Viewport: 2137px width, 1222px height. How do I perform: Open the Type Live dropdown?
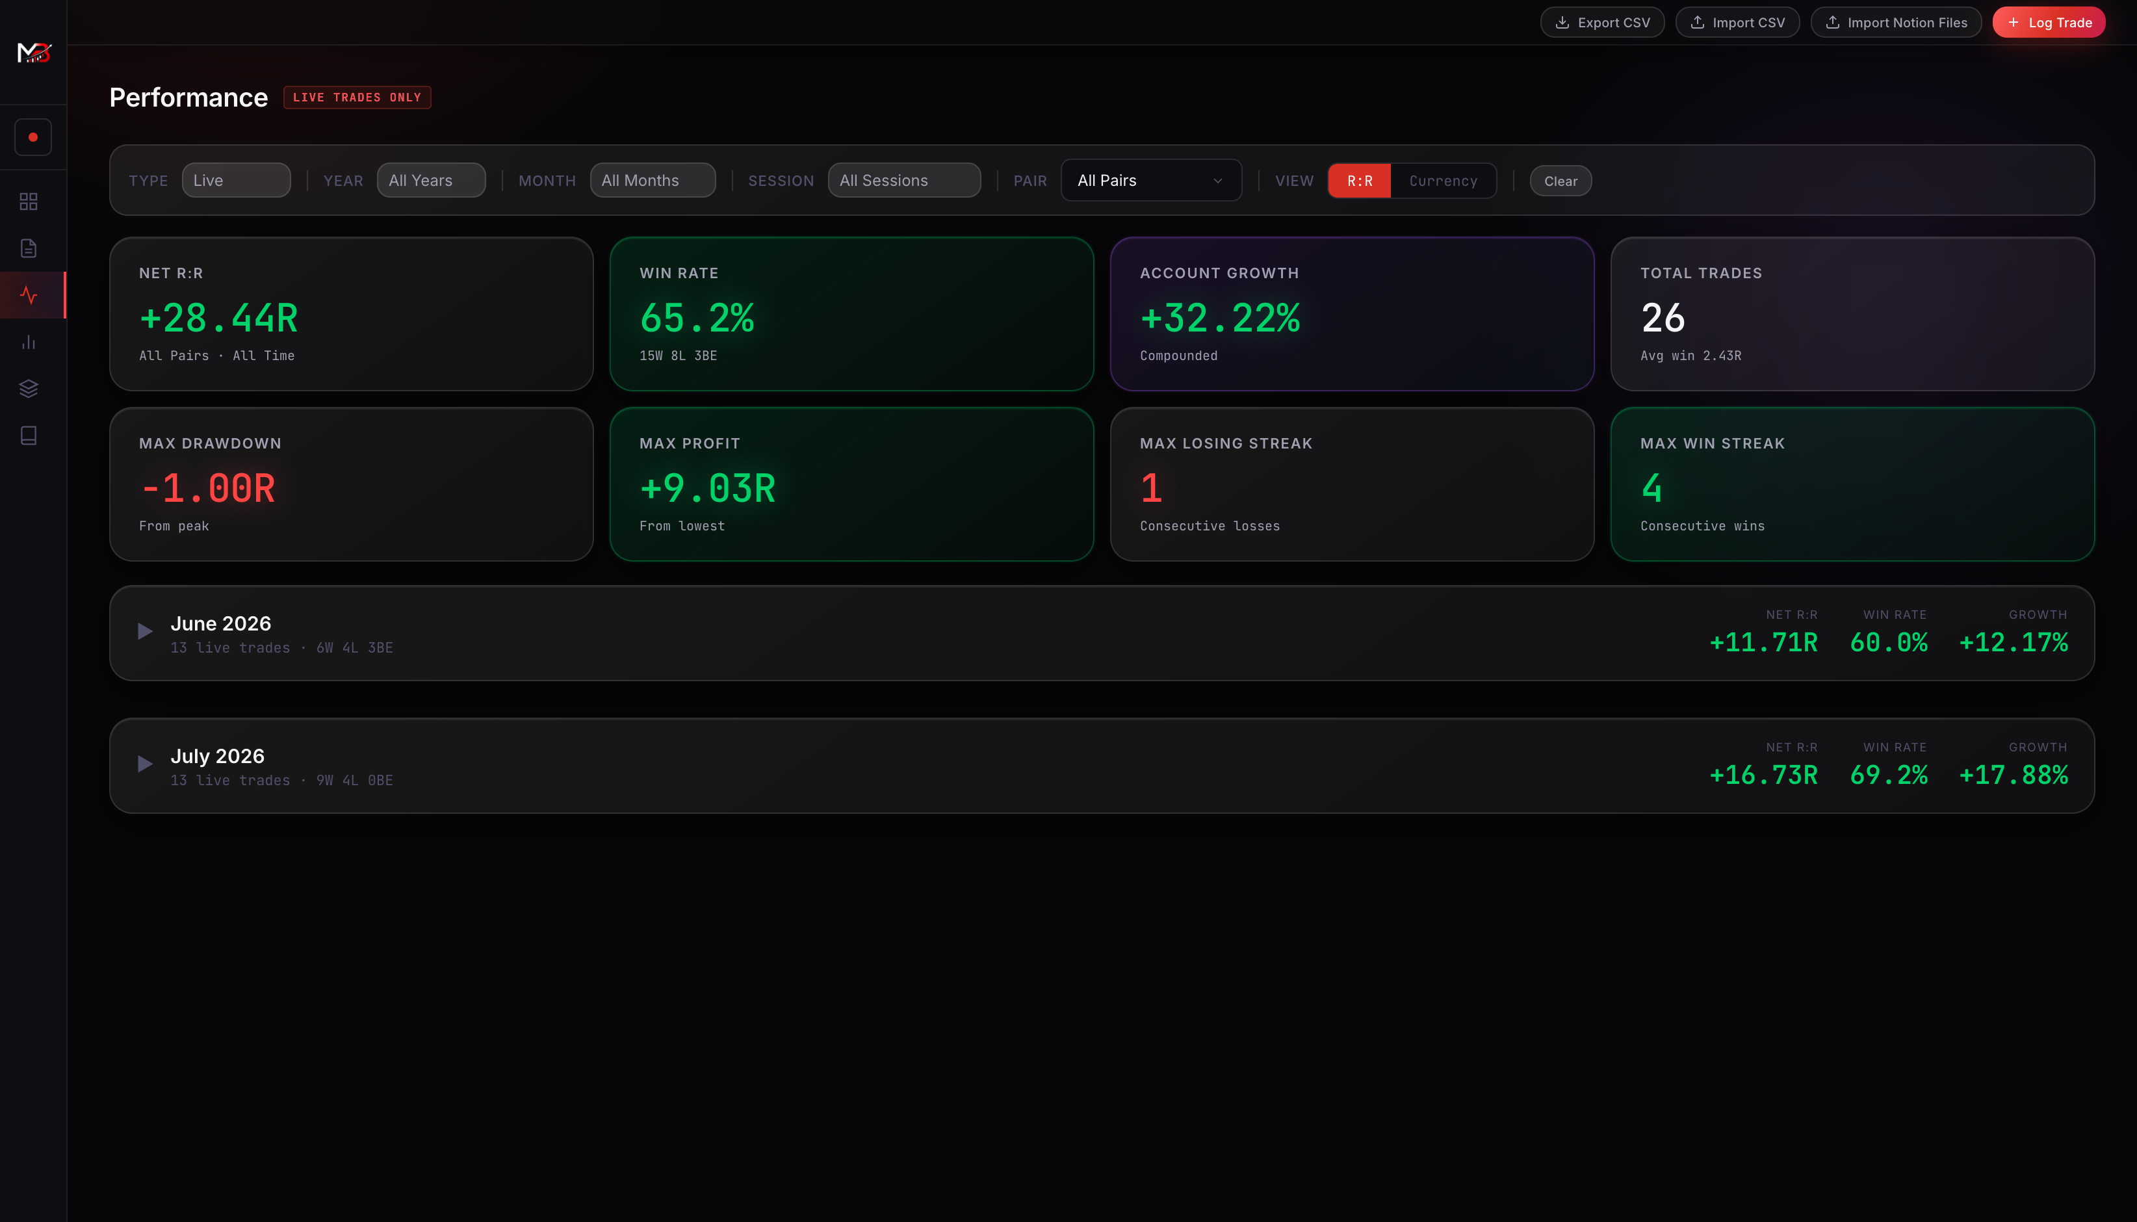236,181
